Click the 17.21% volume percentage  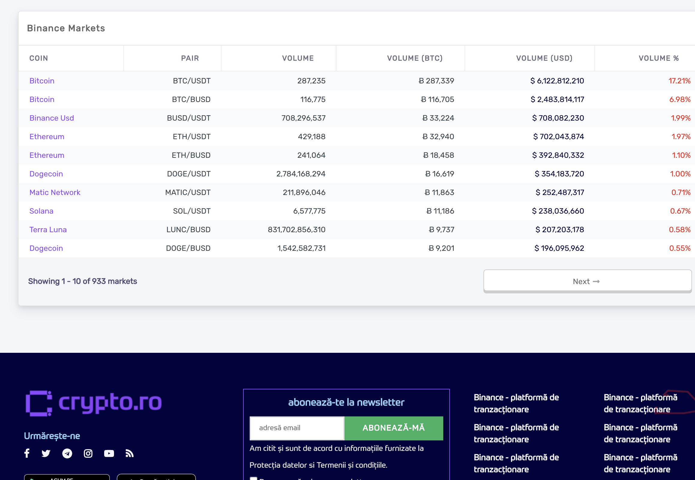click(679, 81)
